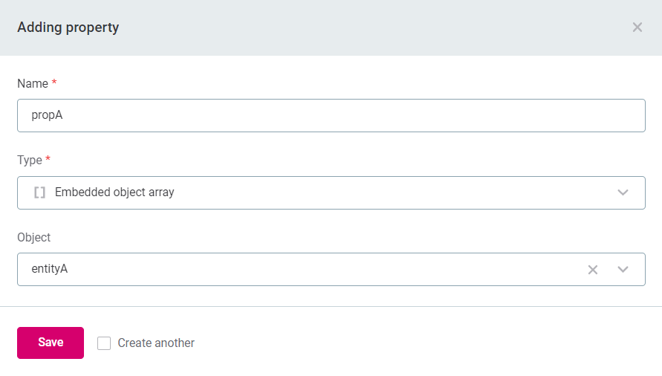Click the entityA Object combo box
Screen dimensions: 662x376
297,270
